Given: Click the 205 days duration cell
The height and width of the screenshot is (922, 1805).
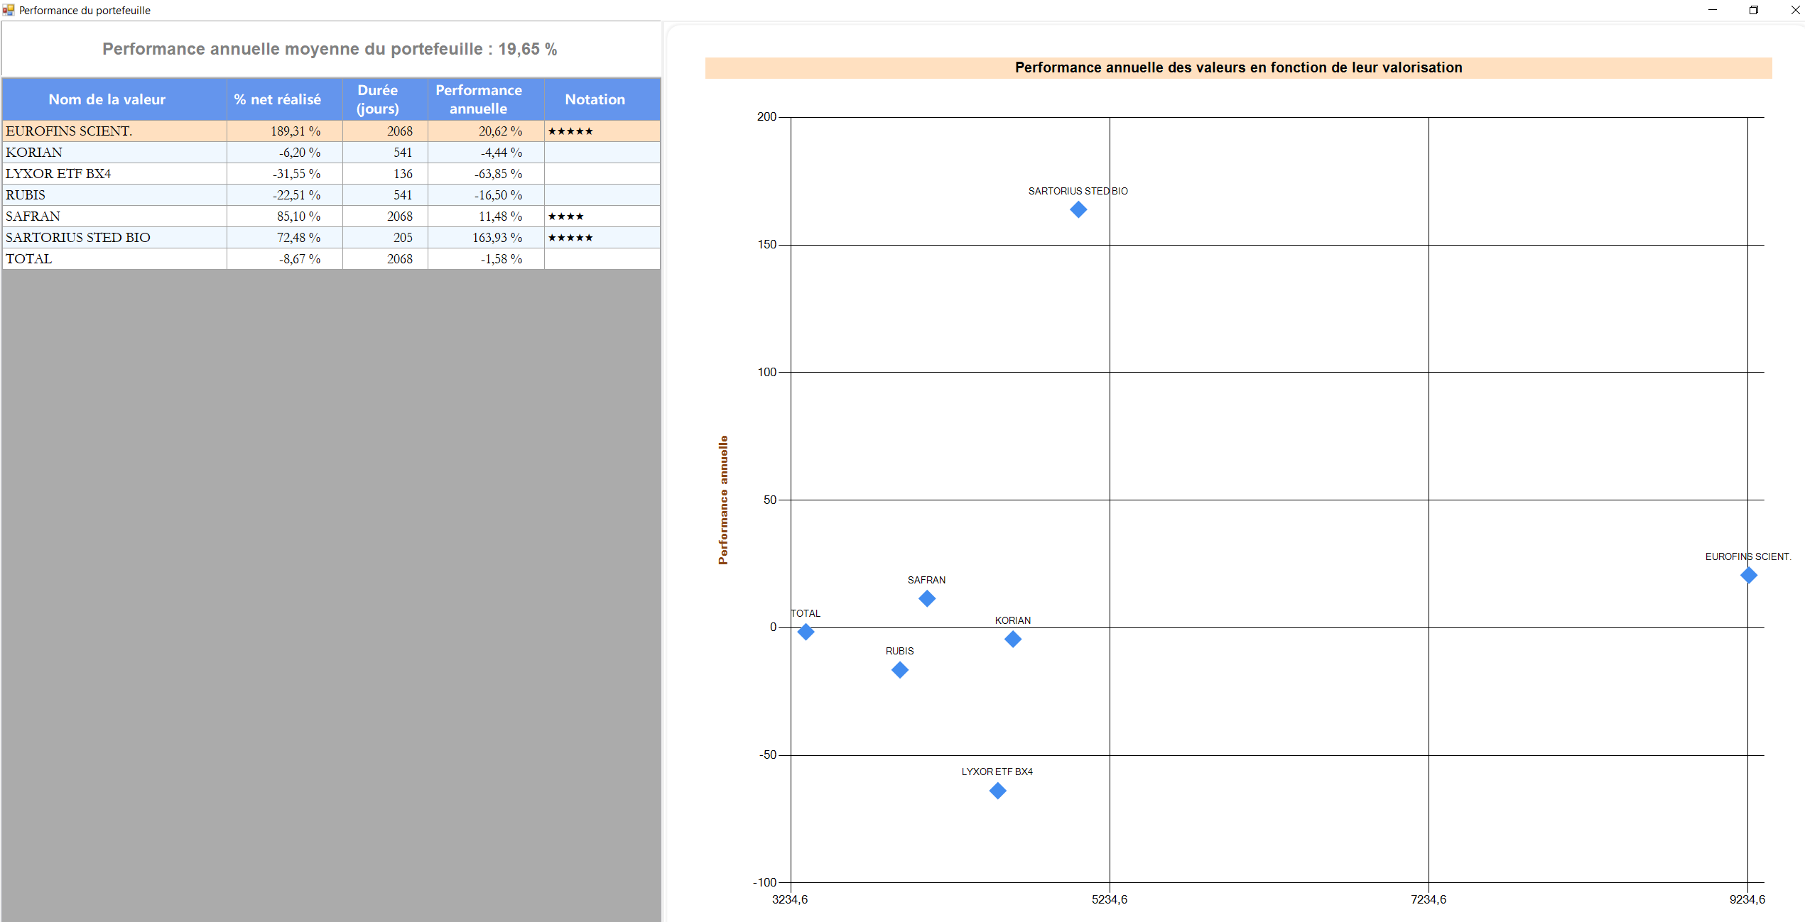Looking at the screenshot, I should tap(385, 238).
